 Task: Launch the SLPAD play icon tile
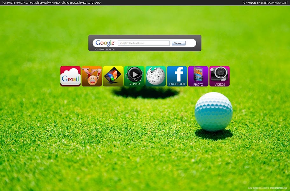coord(134,76)
